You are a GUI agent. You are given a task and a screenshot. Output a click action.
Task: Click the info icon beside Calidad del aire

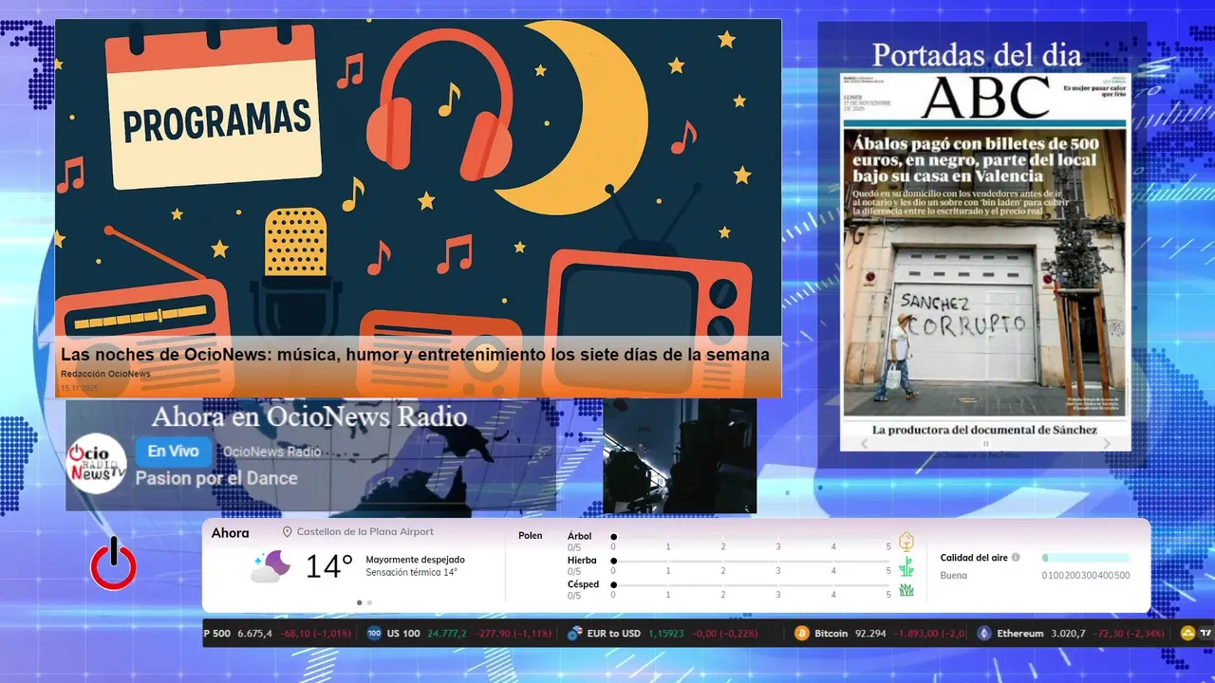[1016, 558]
